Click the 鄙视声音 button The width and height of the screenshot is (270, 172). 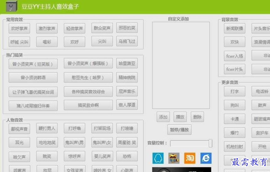pyautogui.click(x=19, y=129)
